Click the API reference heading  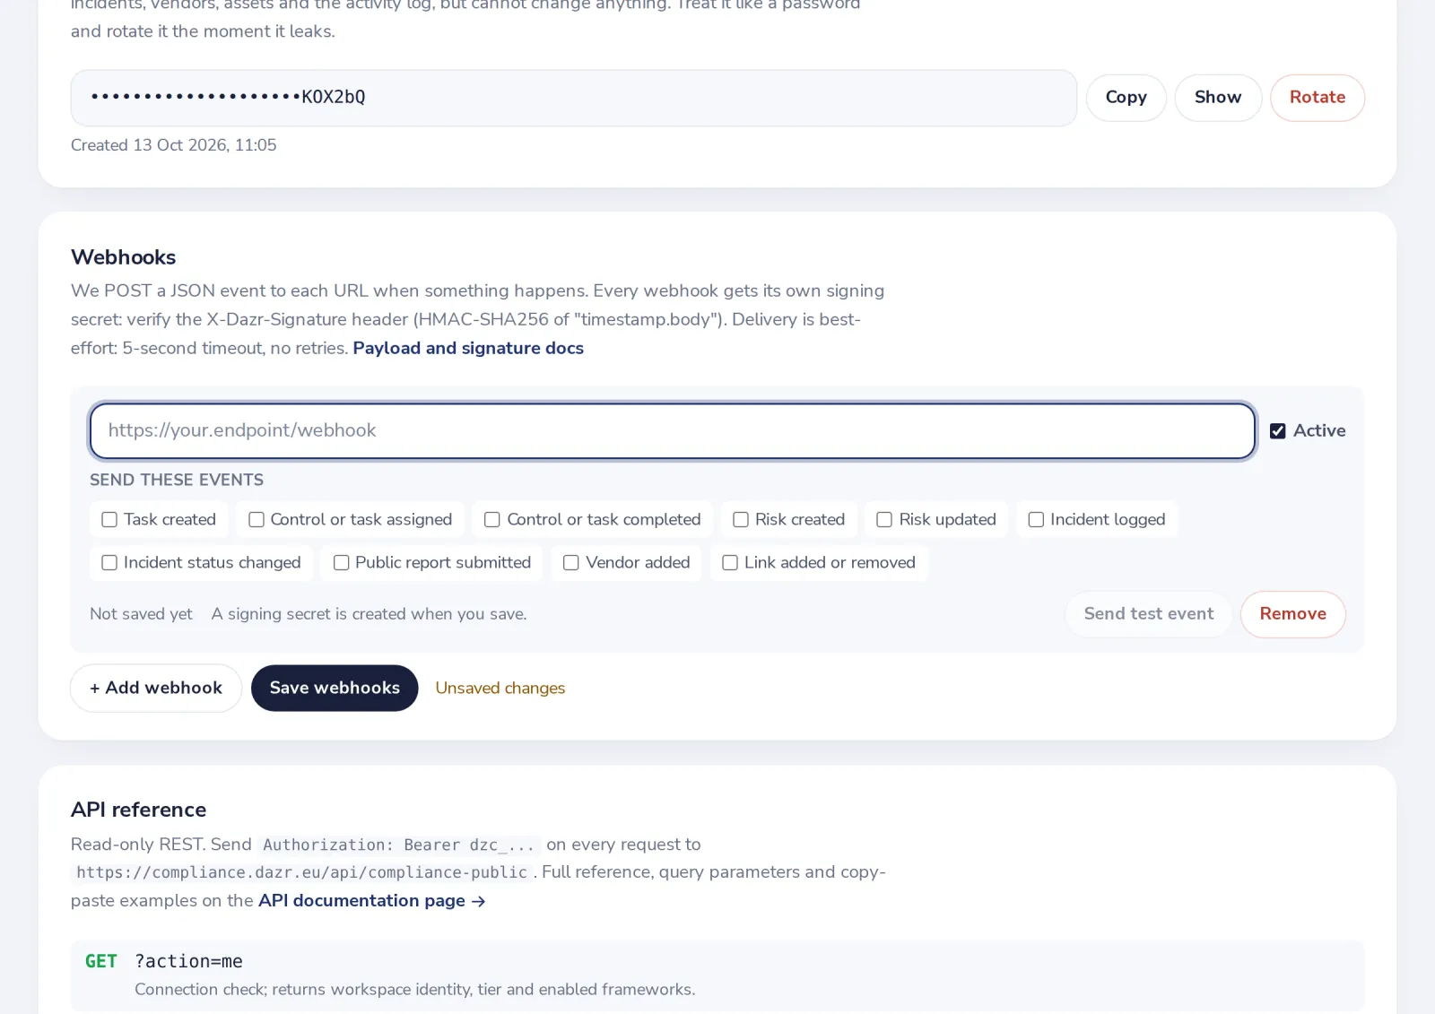138,810
